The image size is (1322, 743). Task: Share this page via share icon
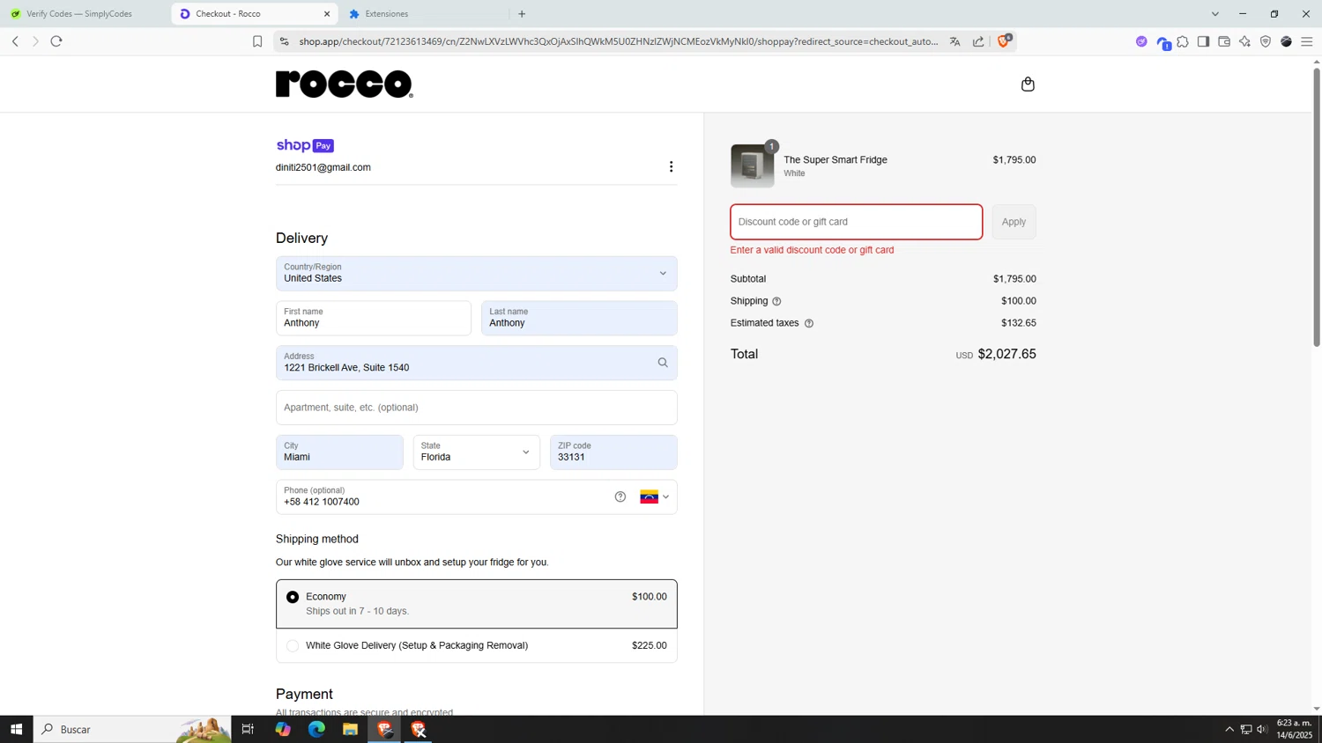978,41
